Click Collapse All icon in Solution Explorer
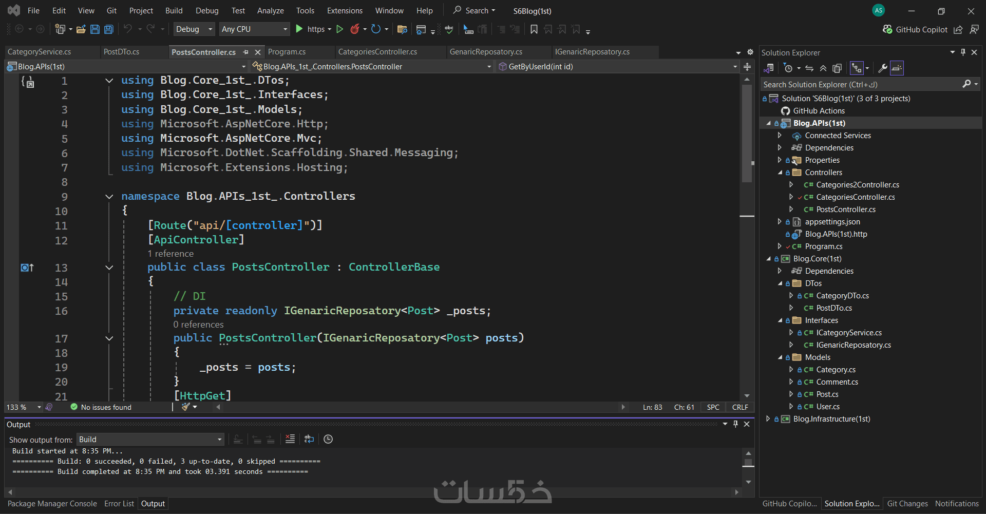Screen dimensions: 986x514 823,68
